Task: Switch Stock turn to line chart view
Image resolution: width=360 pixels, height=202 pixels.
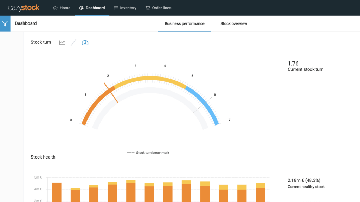Action: click(62, 42)
